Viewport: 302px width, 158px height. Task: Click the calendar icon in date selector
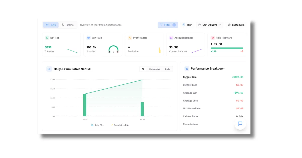[200, 25]
